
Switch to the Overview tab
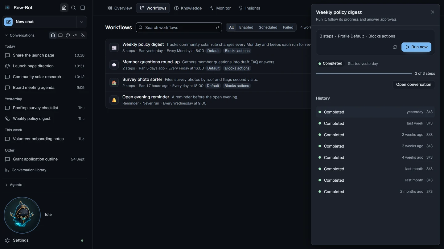click(x=120, y=8)
